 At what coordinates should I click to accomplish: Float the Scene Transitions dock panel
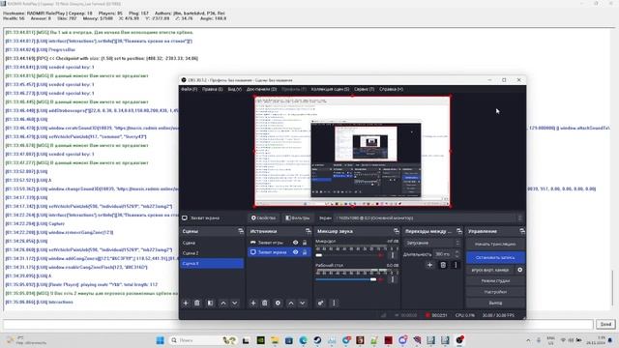459,231
